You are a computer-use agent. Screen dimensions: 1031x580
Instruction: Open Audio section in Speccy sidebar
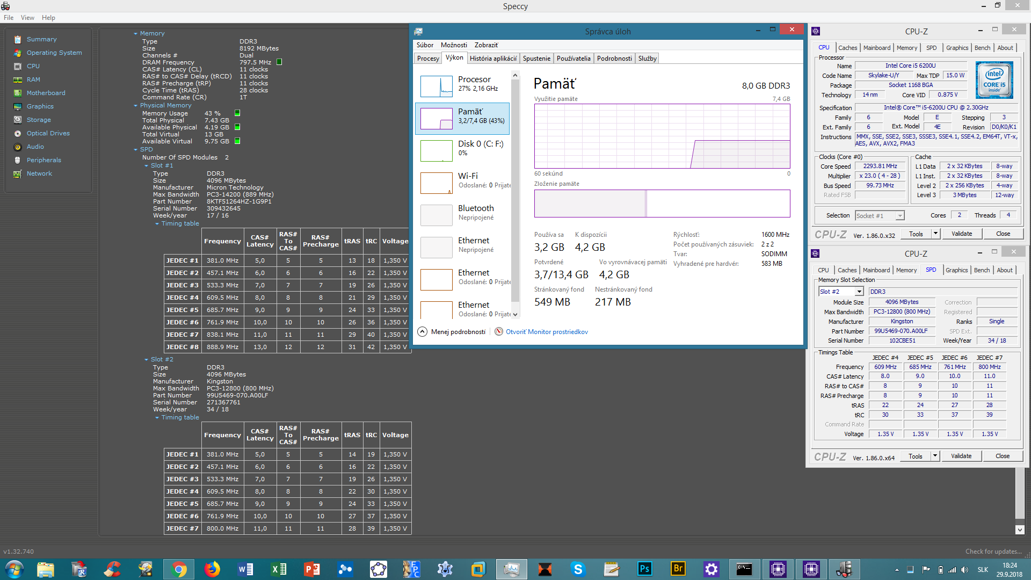click(35, 147)
